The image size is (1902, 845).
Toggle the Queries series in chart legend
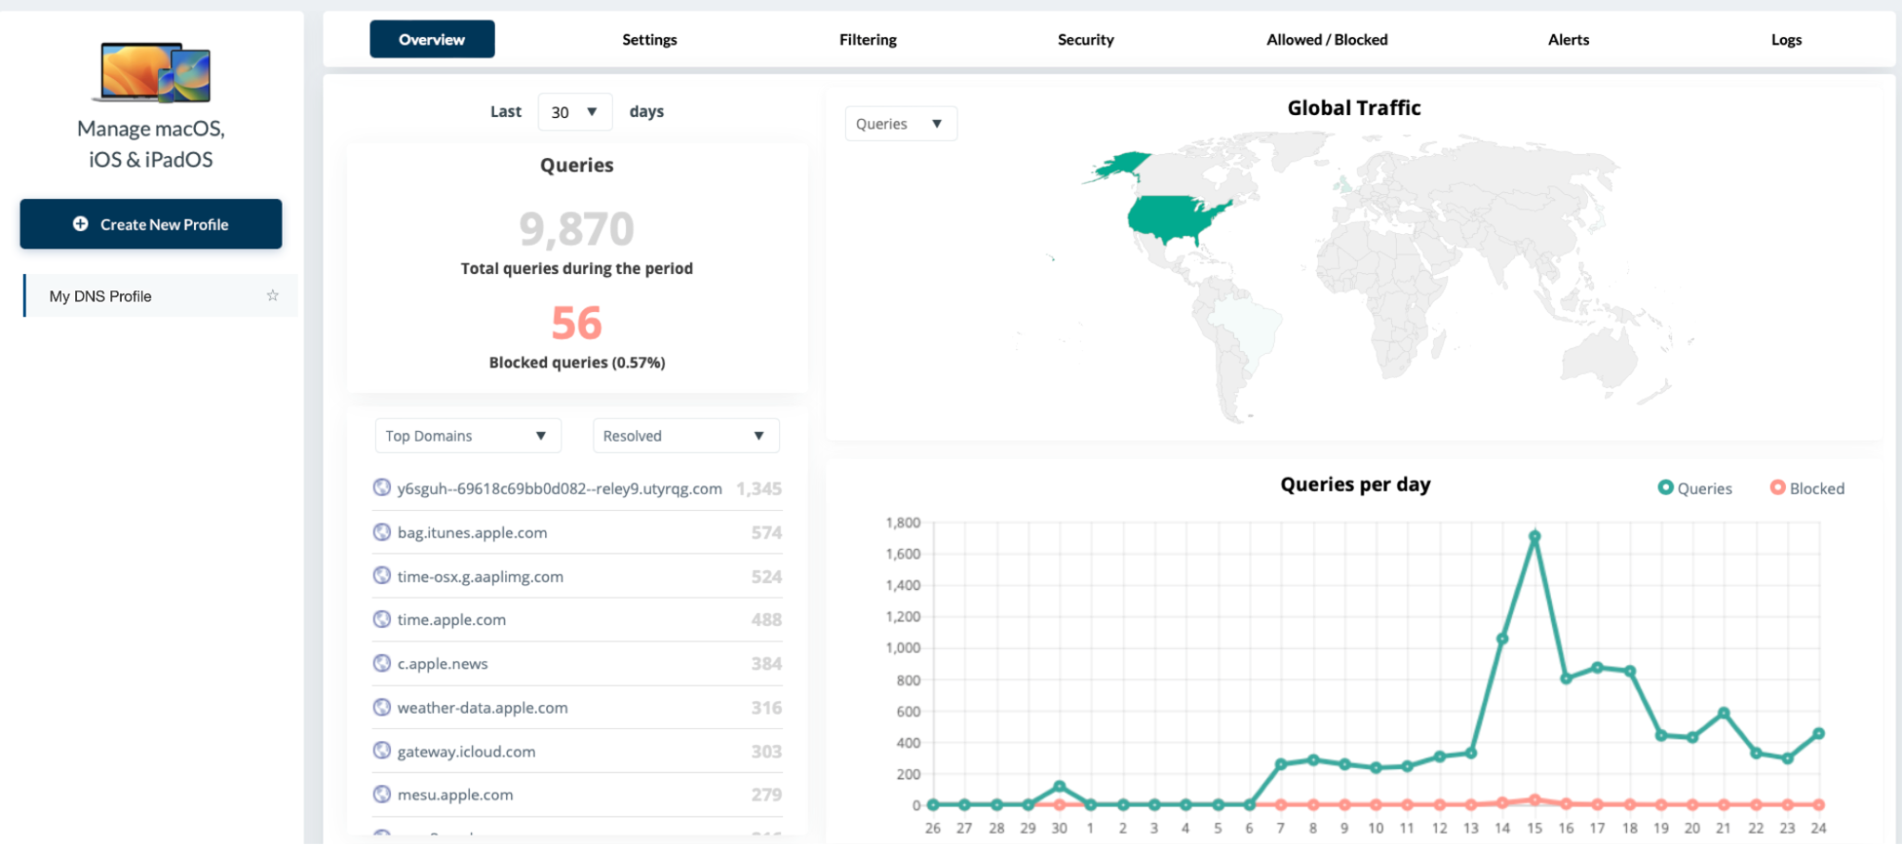click(x=1695, y=488)
